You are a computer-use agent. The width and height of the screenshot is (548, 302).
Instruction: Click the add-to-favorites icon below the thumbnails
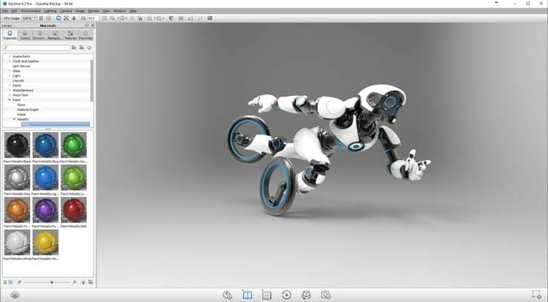pyautogui.click(x=83, y=282)
